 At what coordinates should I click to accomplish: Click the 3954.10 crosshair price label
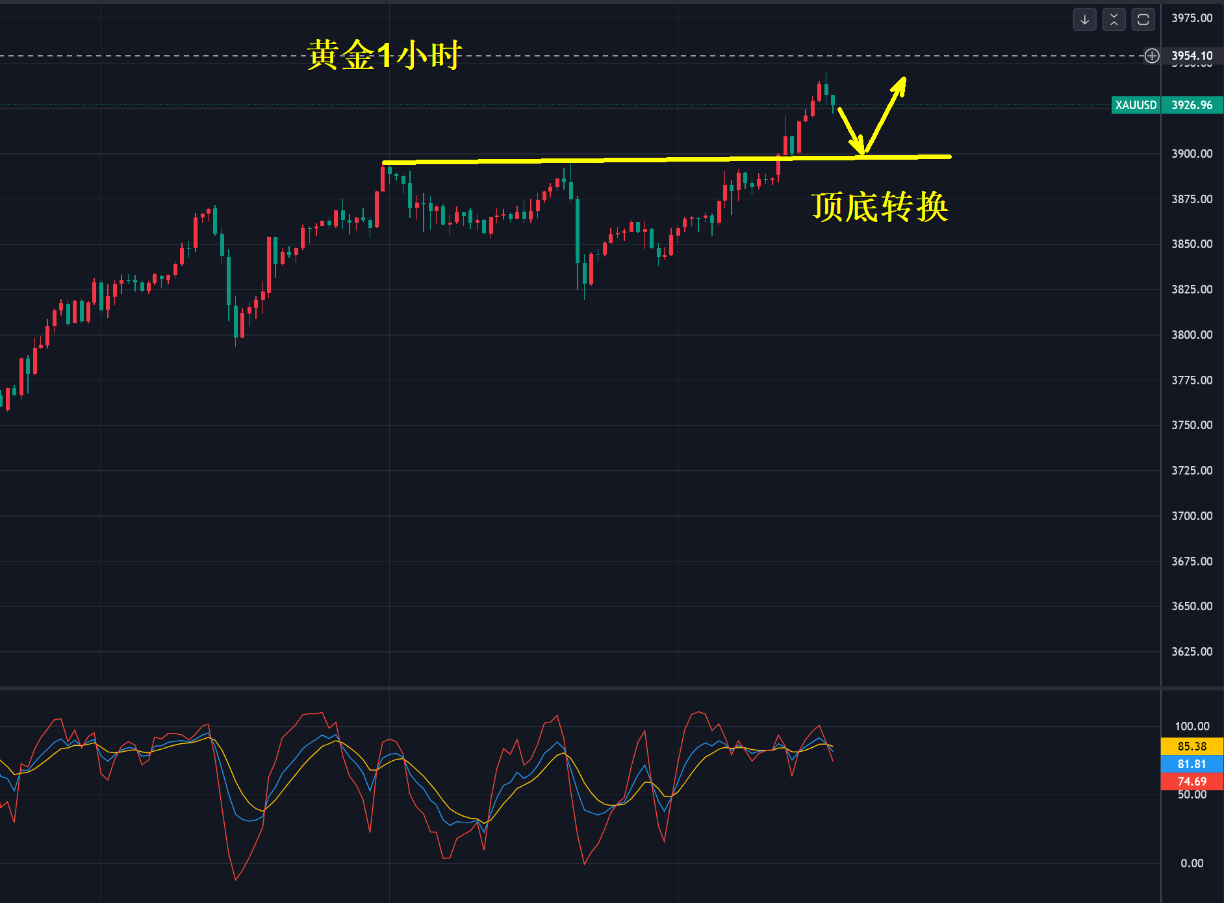1192,56
